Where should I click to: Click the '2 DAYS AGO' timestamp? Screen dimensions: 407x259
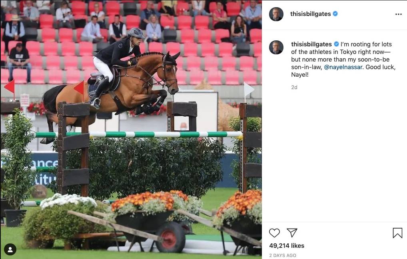pyautogui.click(x=283, y=255)
